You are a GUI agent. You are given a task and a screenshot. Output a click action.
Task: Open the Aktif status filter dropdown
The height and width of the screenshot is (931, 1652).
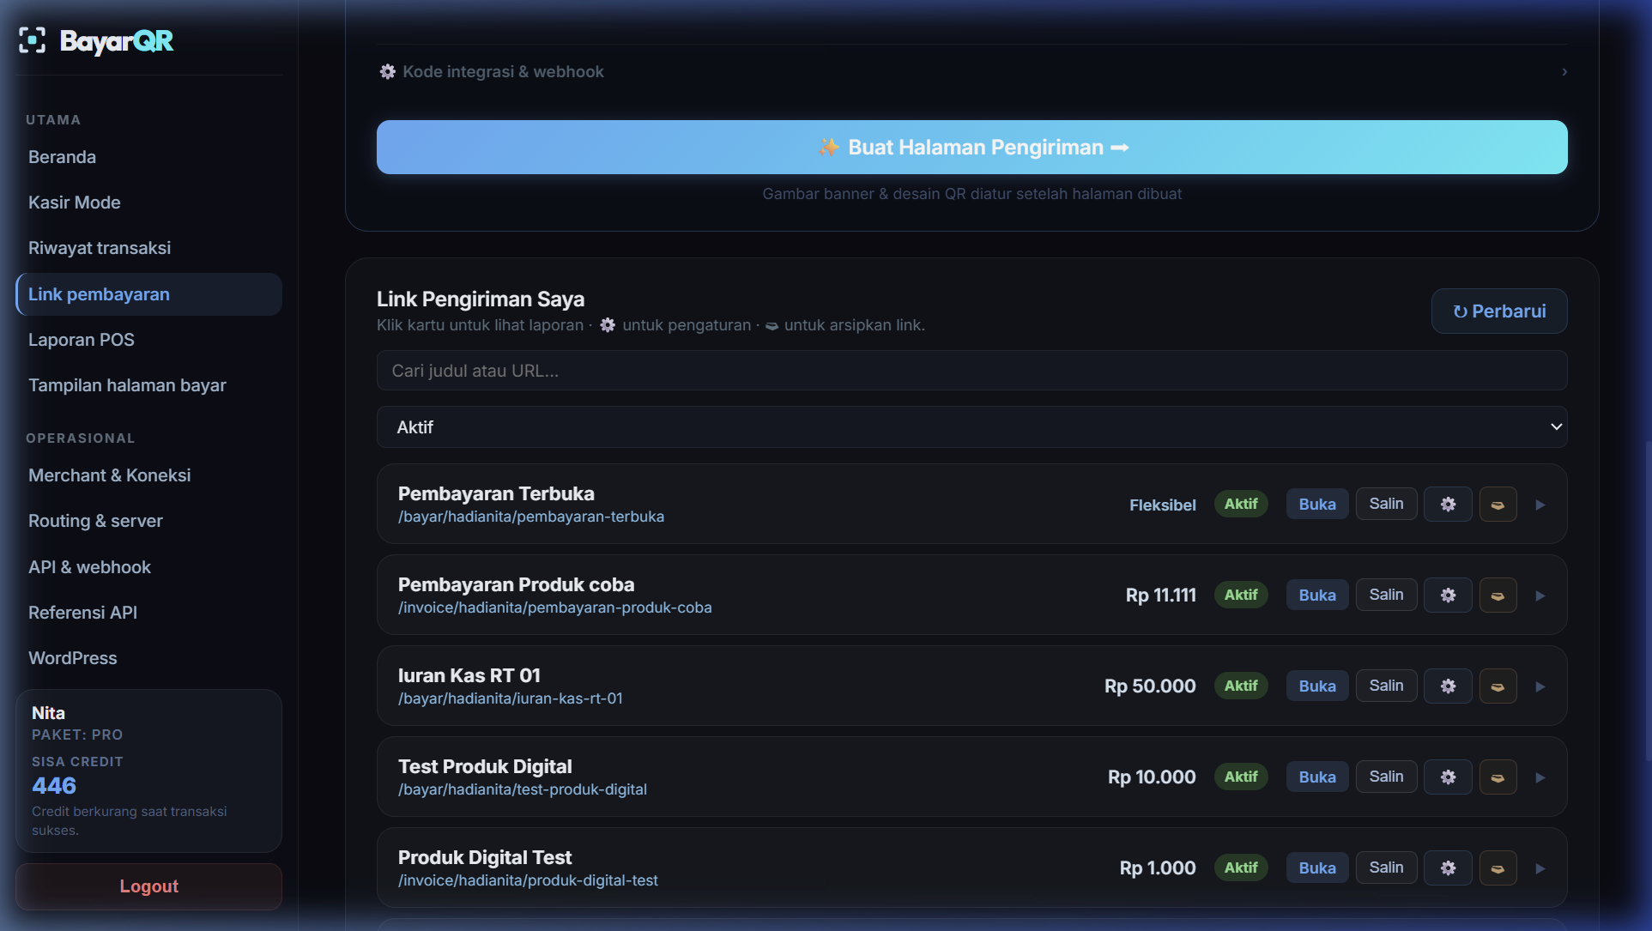[x=971, y=427]
